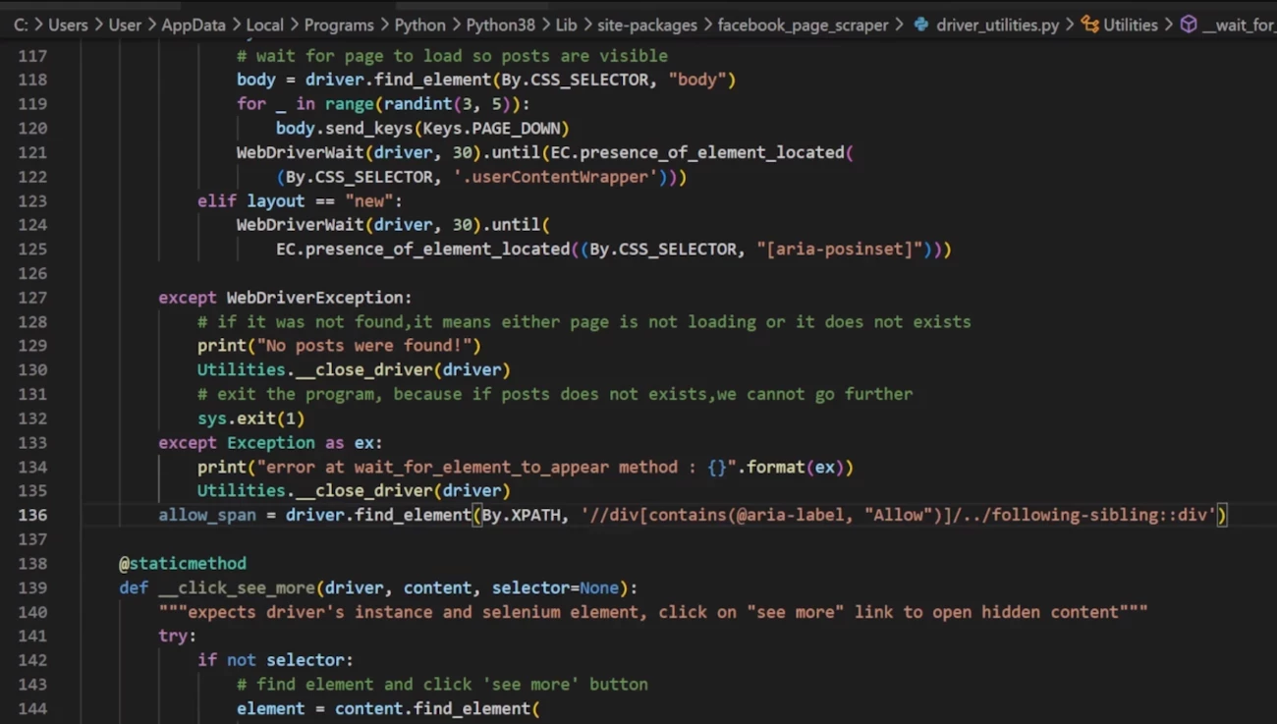Click Utilities.__close_driver call on line 135
1277x724 pixels.
click(x=354, y=490)
